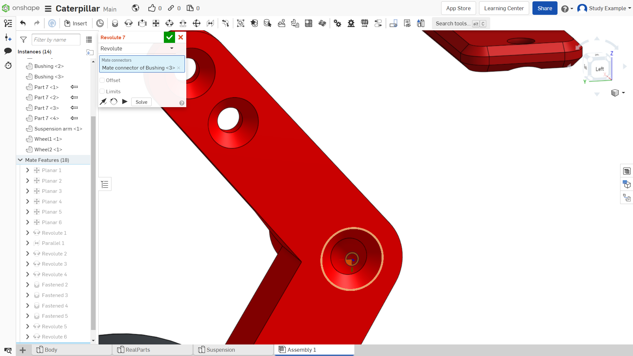Screen dimensions: 633x356
Task: Cancel Revolute 7 with red X
Action: click(181, 37)
